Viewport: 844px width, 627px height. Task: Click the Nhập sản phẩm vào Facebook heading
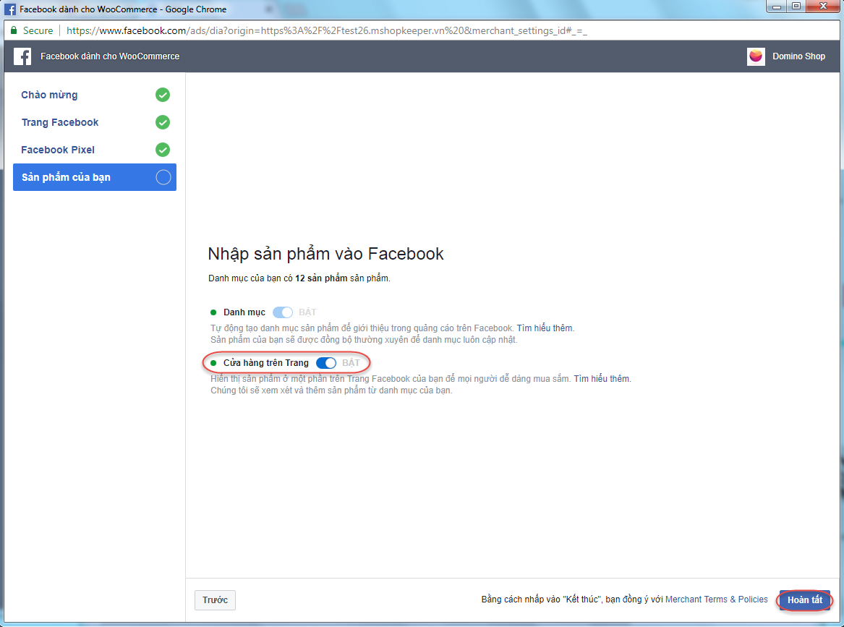tap(325, 254)
